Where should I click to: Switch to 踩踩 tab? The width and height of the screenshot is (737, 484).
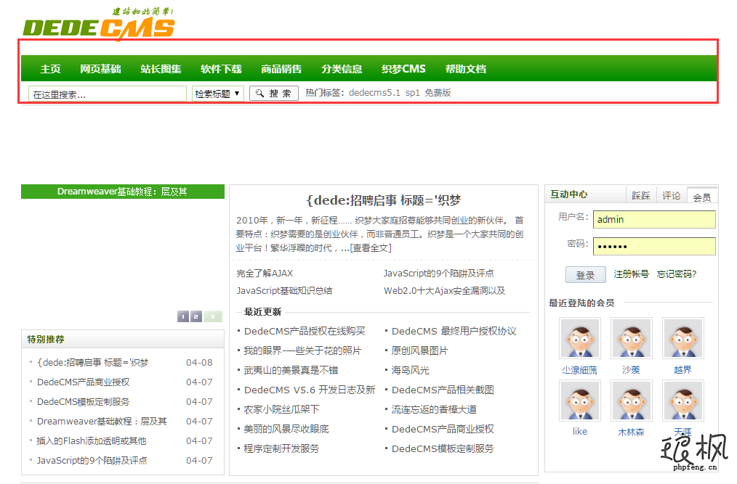click(641, 196)
